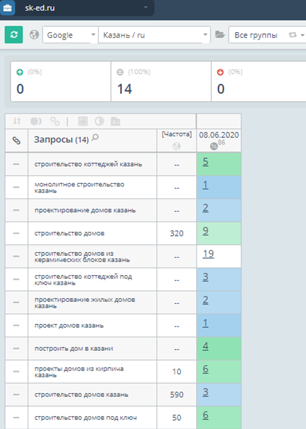Open the Google search engine dropdown
Viewport: 306px width, 429px height.
coord(70,35)
